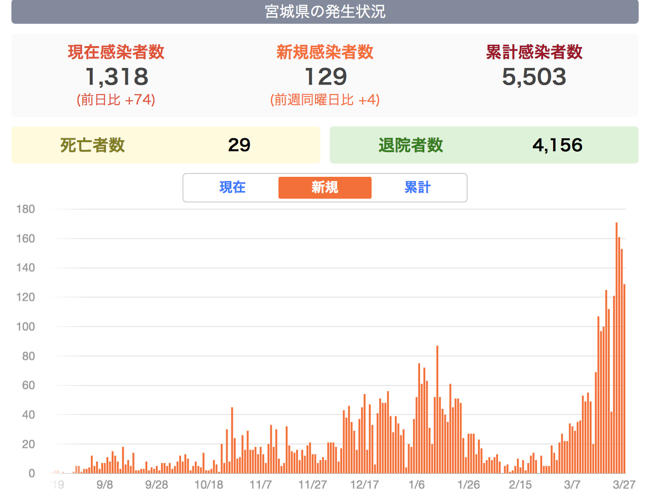Click the 3/27 date on x-axis
Viewport: 651px width, 501px height.
(x=623, y=484)
